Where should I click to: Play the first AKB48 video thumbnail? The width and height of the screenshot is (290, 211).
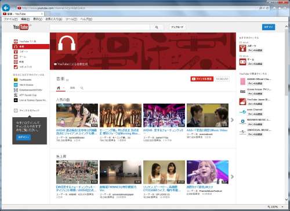pyautogui.click(x=77, y=115)
